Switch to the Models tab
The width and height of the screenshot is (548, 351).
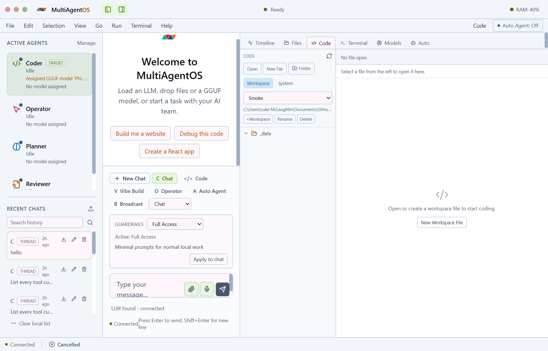coord(389,43)
